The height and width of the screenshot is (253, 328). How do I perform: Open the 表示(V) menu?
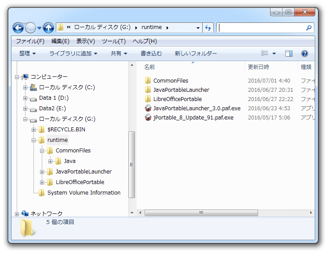coord(86,41)
